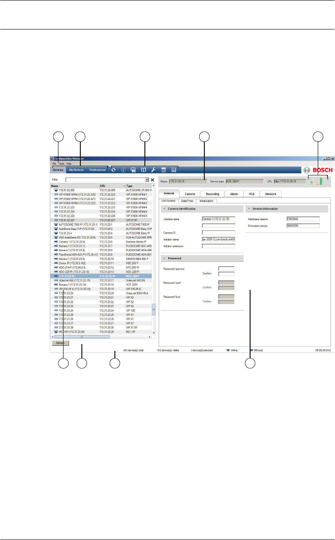Select device row AUTODOME 7000 IP (172.31.23.1)

[x=101, y=225]
